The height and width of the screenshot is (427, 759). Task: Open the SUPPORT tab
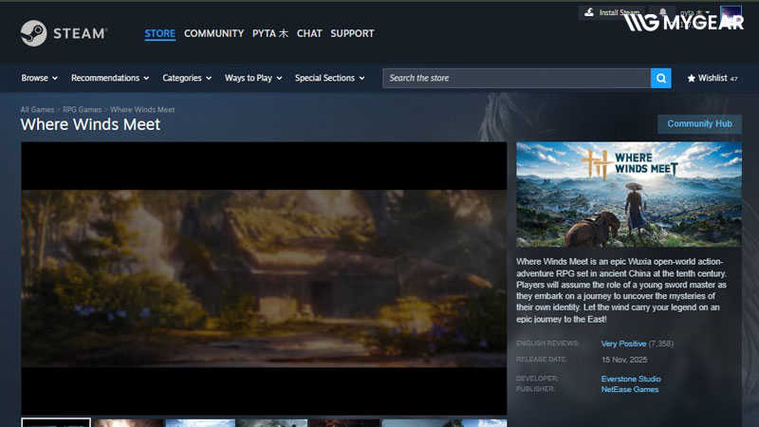(x=352, y=33)
